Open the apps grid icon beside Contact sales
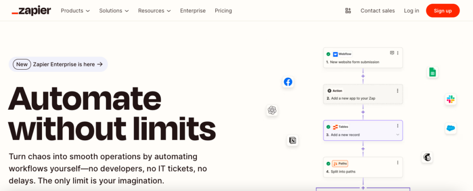Viewport: 473px width, 191px height. pyautogui.click(x=348, y=11)
